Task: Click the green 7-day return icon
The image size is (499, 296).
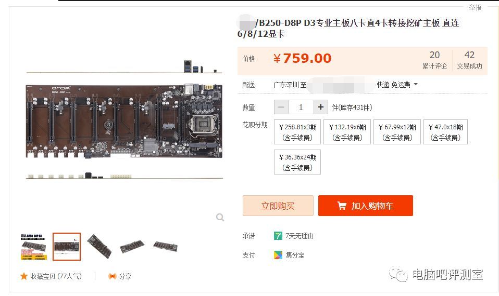Action: pyautogui.click(x=278, y=236)
